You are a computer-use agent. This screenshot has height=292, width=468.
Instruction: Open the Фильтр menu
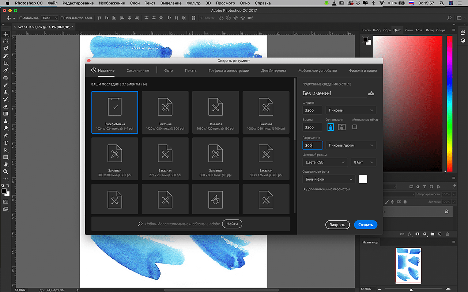click(x=193, y=3)
